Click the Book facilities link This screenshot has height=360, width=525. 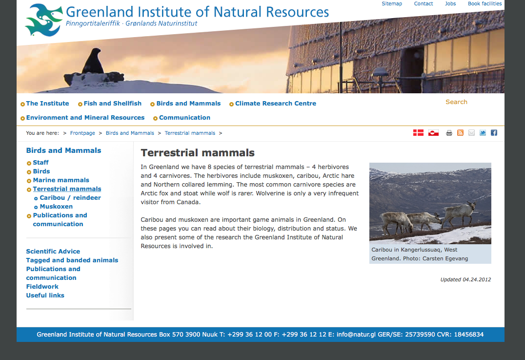tap(485, 4)
